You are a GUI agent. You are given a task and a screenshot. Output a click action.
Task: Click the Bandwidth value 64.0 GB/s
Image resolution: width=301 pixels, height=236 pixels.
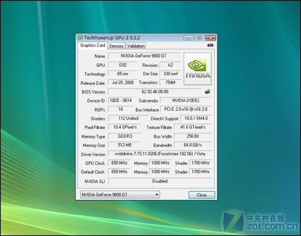point(193,145)
